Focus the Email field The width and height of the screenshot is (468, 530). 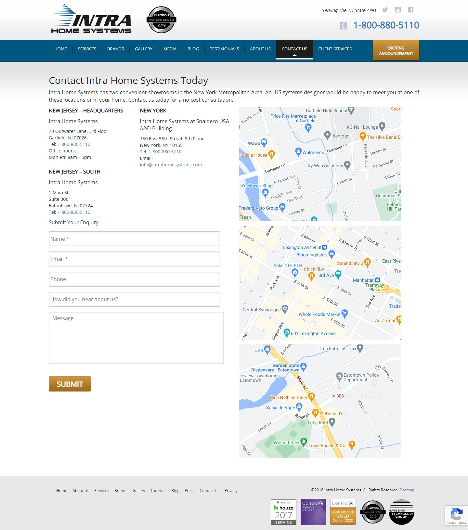pos(135,259)
